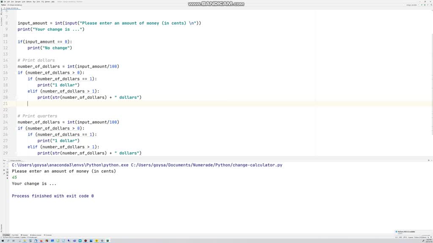Open the Mail app on the taskbar
Screen dimensions: 433x243
pyautogui.click(x=52, y=241)
